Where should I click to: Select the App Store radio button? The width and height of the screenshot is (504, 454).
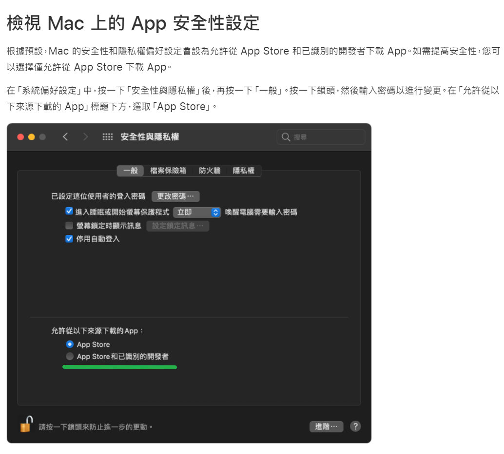70,344
